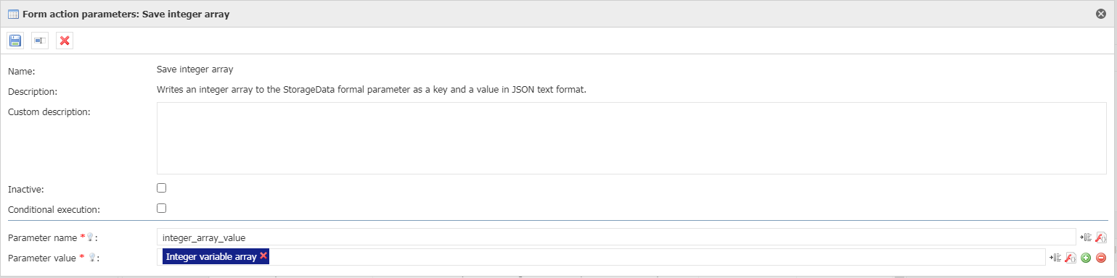
Task: Focus the Parameter name input field
Action: coord(616,237)
